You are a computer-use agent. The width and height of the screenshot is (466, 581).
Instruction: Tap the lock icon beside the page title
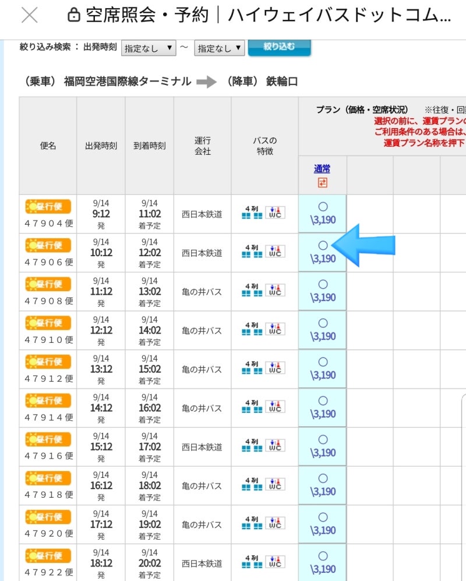click(74, 15)
